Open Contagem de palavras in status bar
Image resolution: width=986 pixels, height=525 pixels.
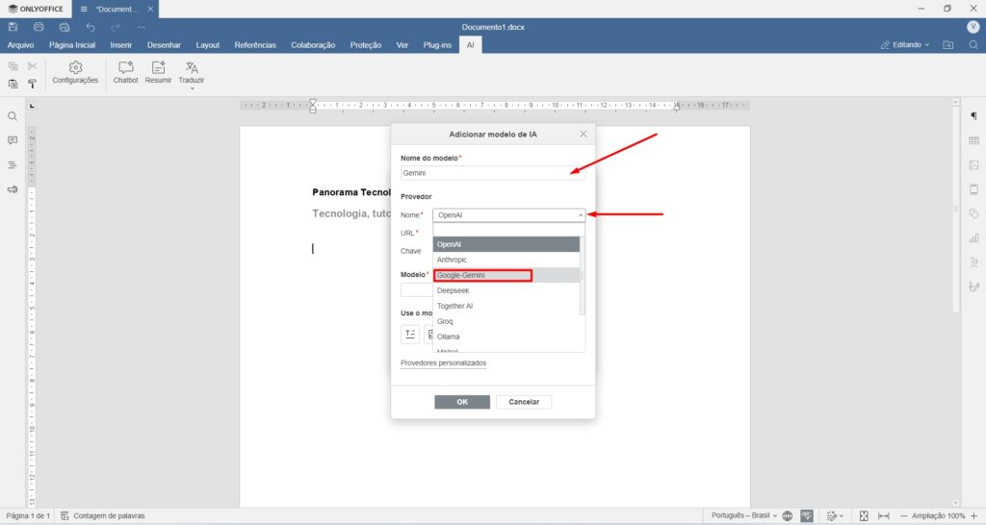102,515
